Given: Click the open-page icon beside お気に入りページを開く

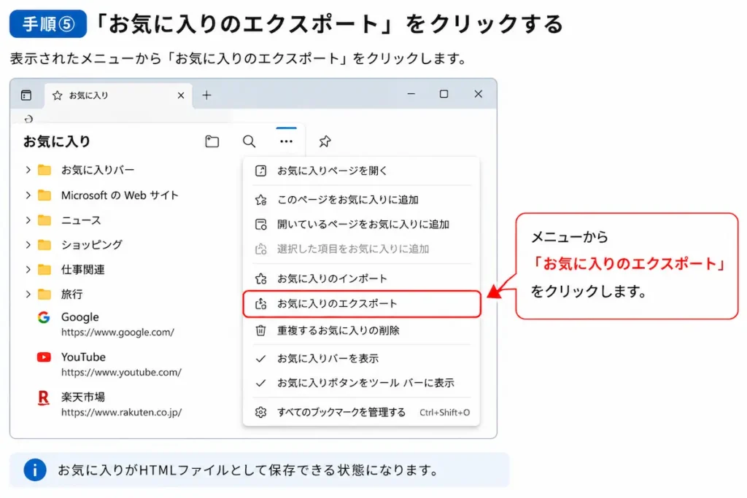Looking at the screenshot, I should (260, 171).
